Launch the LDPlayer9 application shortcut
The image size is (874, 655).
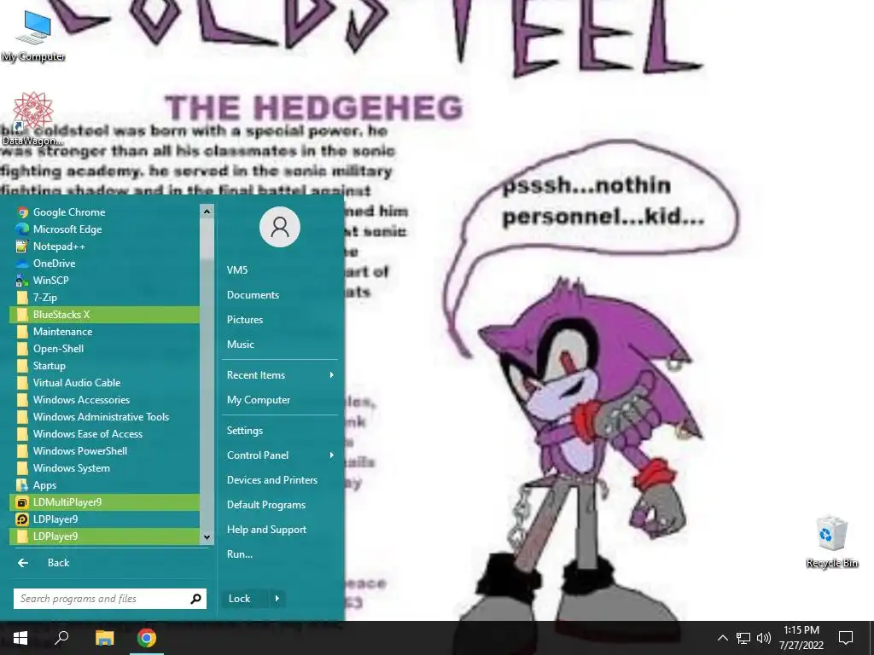[104, 519]
